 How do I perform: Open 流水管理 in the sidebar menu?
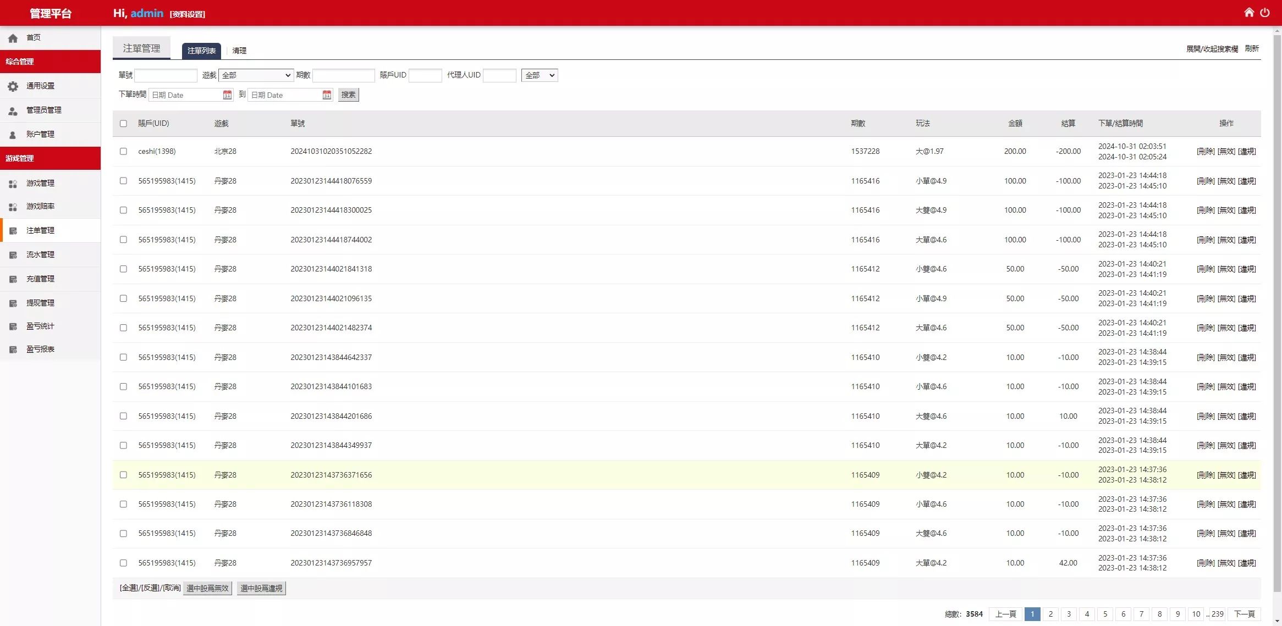click(x=40, y=255)
